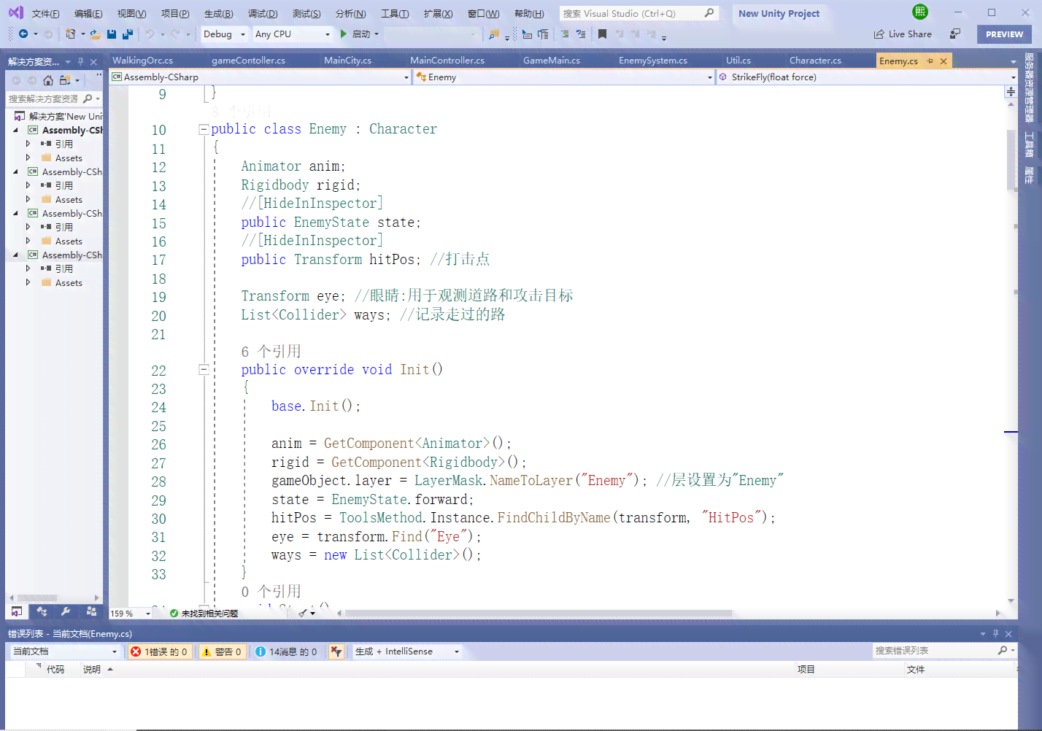Click the Visual Studio logo icon

pyautogui.click(x=15, y=12)
